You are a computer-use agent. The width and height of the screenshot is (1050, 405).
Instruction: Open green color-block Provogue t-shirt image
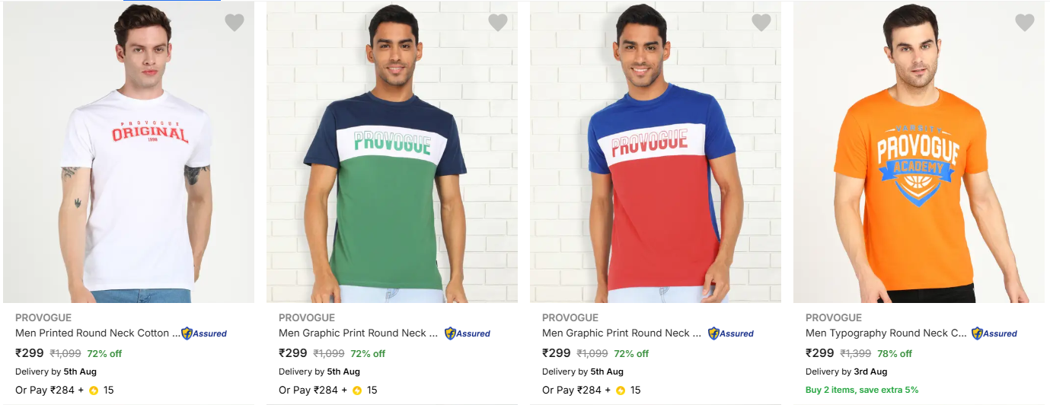pyautogui.click(x=392, y=152)
